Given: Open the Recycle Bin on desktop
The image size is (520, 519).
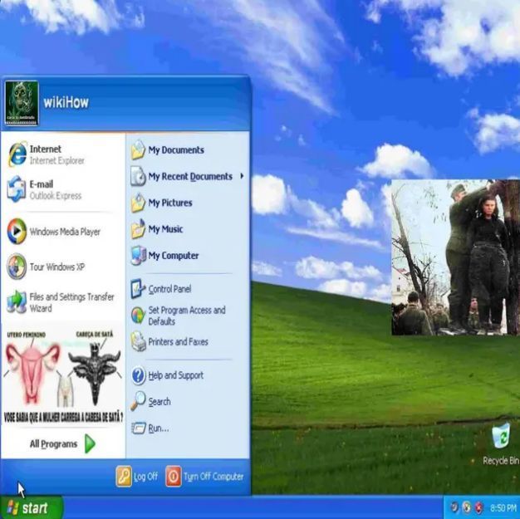Looking at the screenshot, I should point(500,442).
